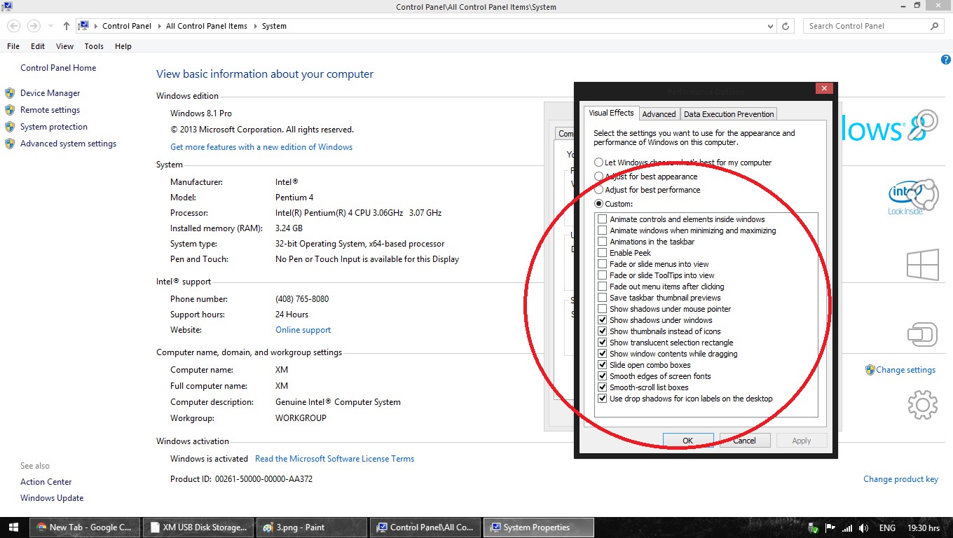Image resolution: width=953 pixels, height=538 pixels.
Task: Click the network signal tray icon
Action: tap(847, 528)
